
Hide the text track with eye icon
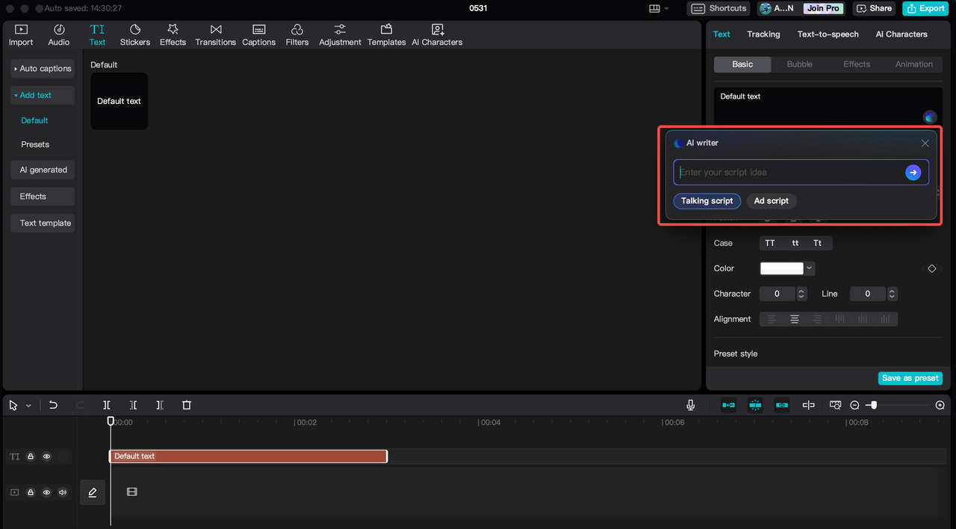point(46,457)
